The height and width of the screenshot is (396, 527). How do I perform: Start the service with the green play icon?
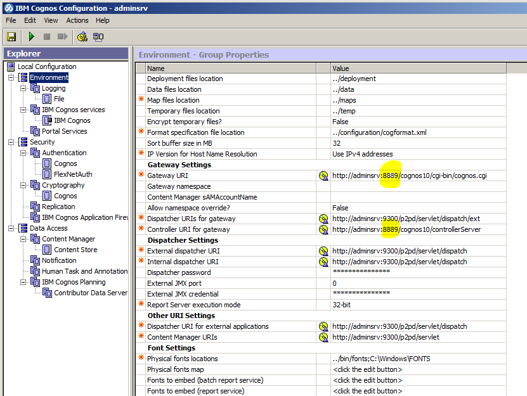31,36
